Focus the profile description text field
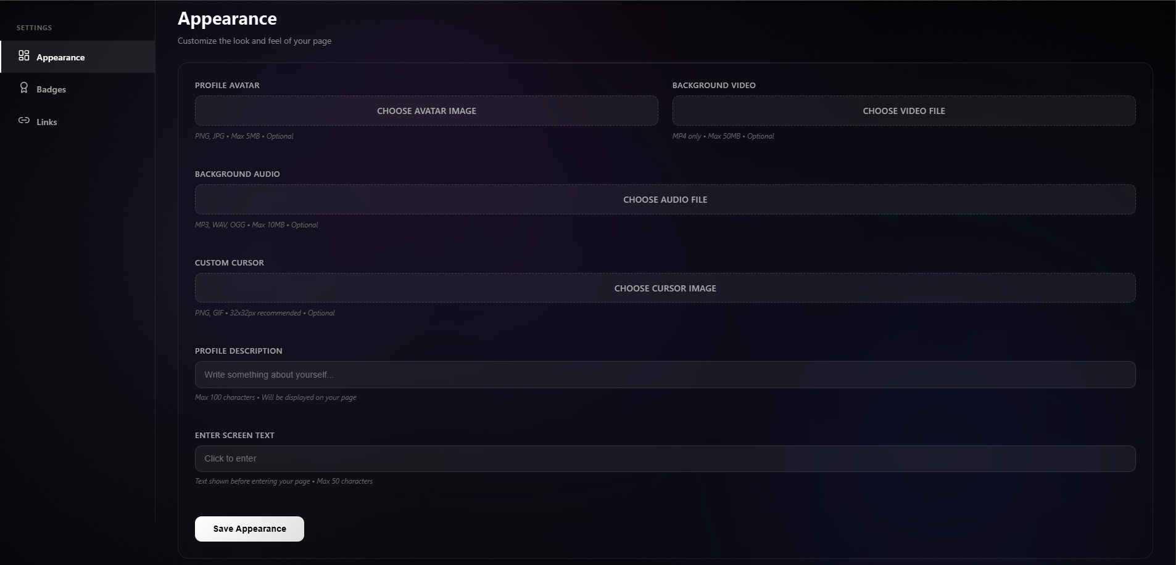 (x=665, y=375)
